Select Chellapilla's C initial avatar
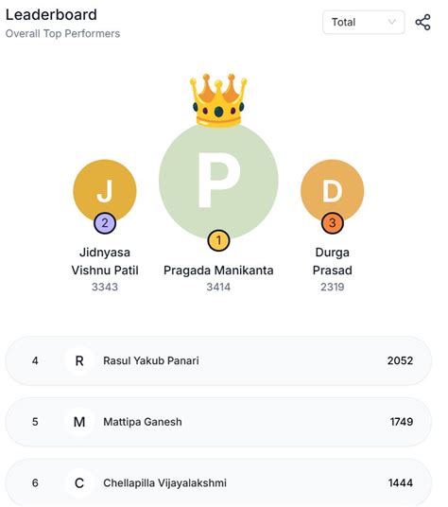 pyautogui.click(x=79, y=482)
